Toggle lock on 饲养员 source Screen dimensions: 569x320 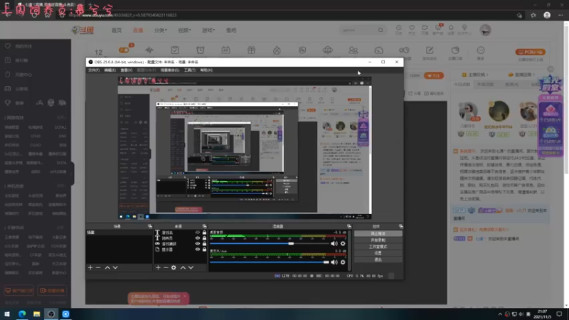coord(204,238)
